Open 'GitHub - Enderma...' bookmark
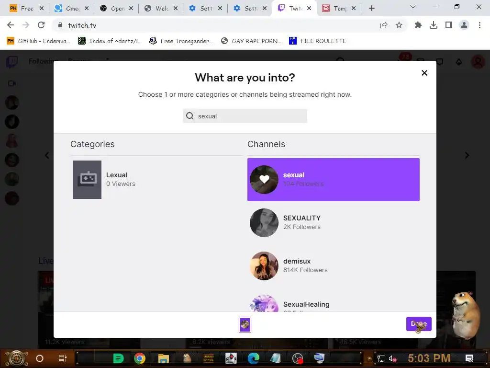Screen dimensions: 490x368 click(x=38, y=41)
